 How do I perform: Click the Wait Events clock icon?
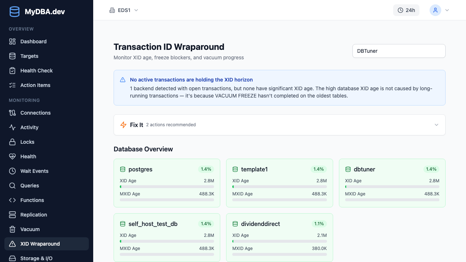[12, 171]
